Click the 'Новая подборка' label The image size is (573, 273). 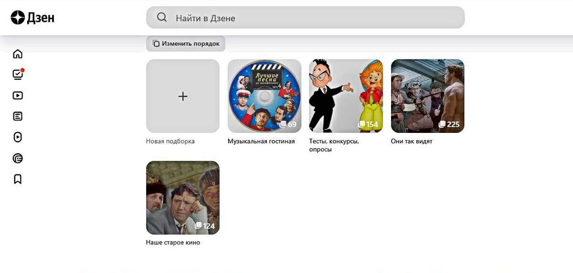coord(170,142)
